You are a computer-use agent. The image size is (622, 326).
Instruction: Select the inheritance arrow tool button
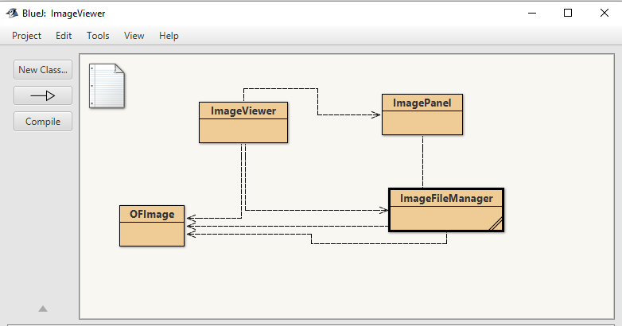click(x=43, y=95)
